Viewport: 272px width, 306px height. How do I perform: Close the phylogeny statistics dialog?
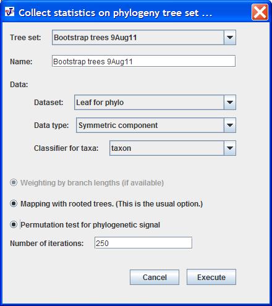pos(260,12)
